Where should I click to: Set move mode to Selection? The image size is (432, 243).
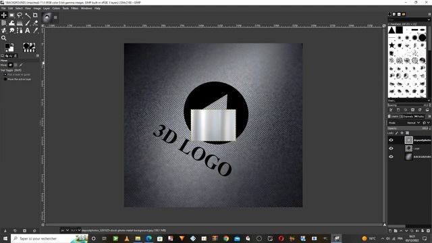(x=16, y=65)
